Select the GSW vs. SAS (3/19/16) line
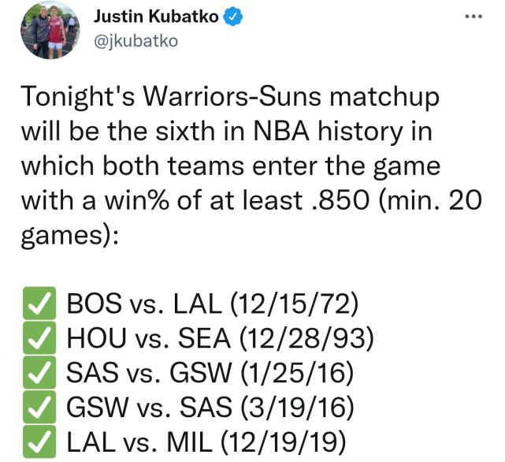Image resolution: width=505 pixels, height=462 pixels. [x=207, y=408]
